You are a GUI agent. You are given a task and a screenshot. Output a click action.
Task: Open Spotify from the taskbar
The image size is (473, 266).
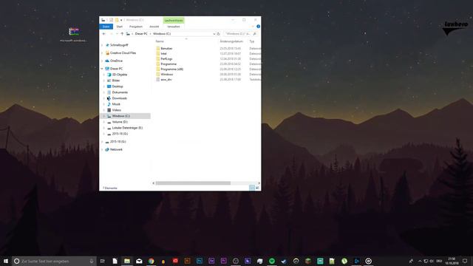click(x=272, y=261)
